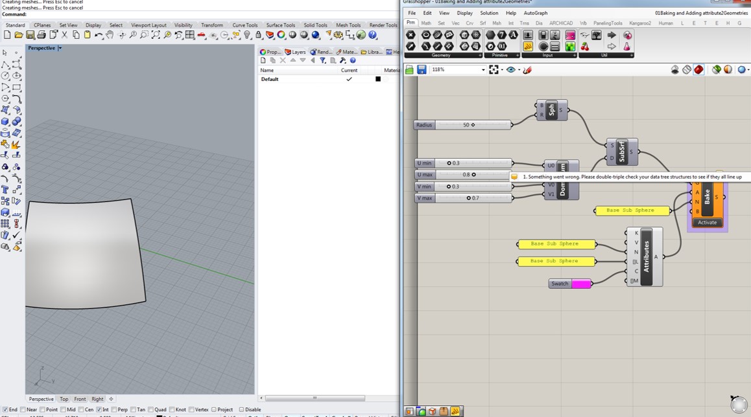Open the zoom extents dropdown arrow in Grasshopper
751x417 pixels.
[502, 70]
